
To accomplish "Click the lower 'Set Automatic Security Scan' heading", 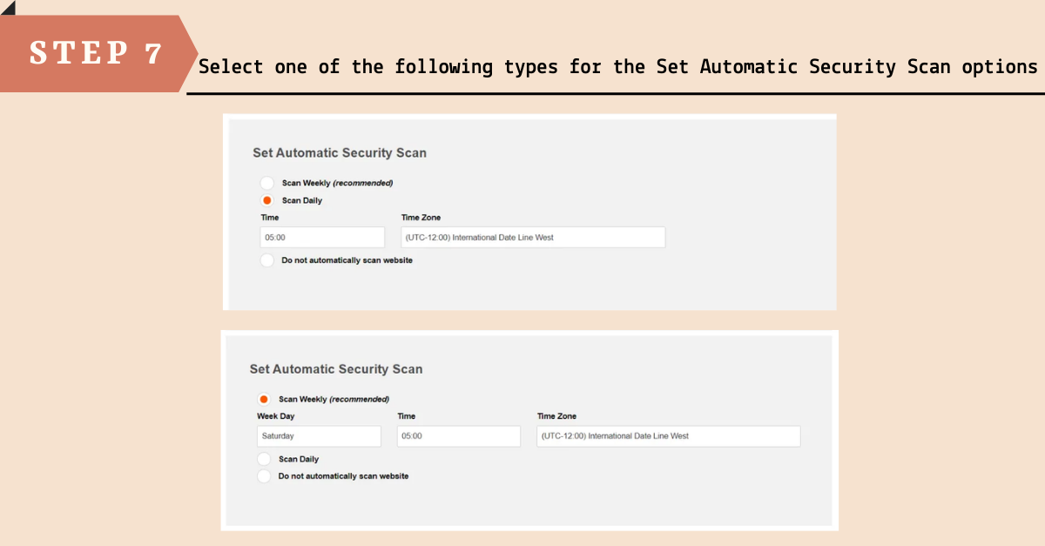I will (336, 369).
